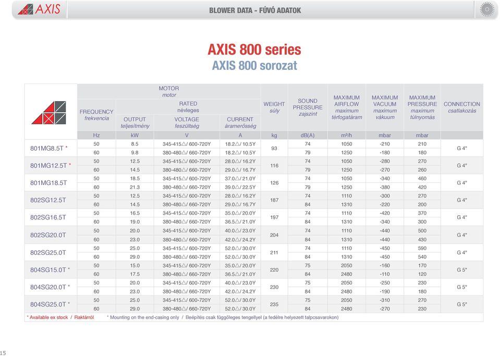Click model name 802SG12.5T

pyautogui.click(x=48, y=200)
